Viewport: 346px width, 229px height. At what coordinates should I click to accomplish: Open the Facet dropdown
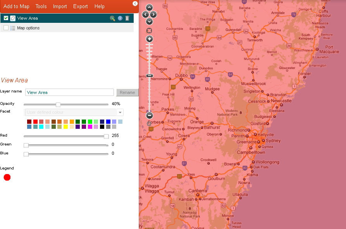click(120, 113)
